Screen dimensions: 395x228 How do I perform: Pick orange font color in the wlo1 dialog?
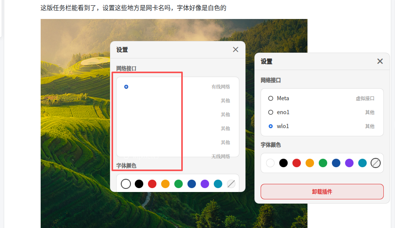[309, 163]
